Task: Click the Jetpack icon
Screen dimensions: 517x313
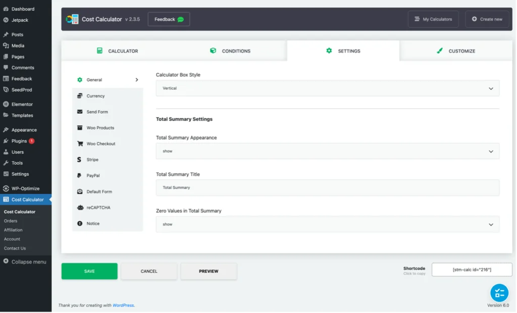Action: tap(6, 20)
